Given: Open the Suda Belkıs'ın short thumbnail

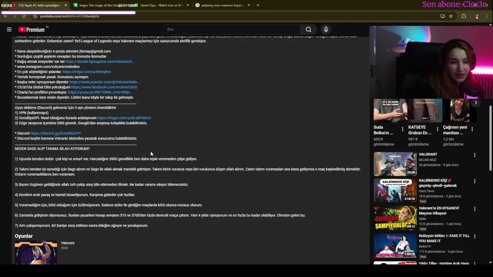Looking at the screenshot, I should pos(390,110).
